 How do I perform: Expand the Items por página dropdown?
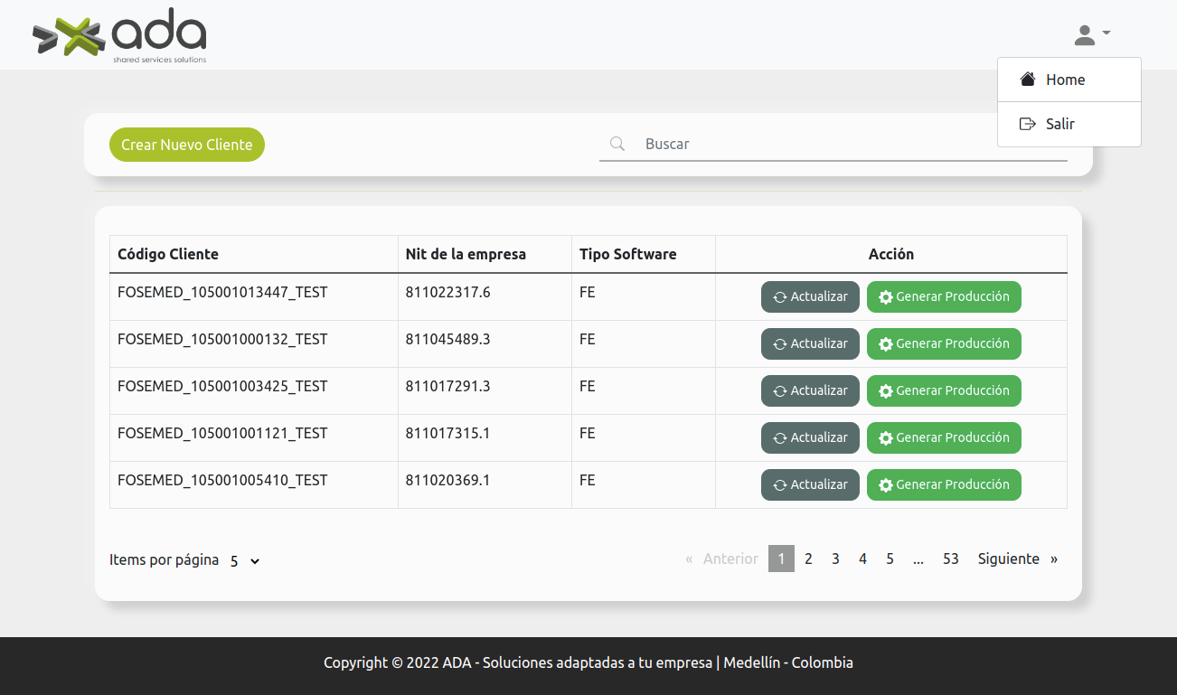click(x=245, y=560)
